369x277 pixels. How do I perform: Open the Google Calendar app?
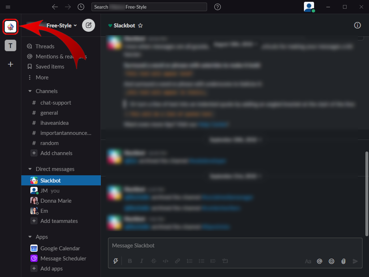[x=61, y=249]
